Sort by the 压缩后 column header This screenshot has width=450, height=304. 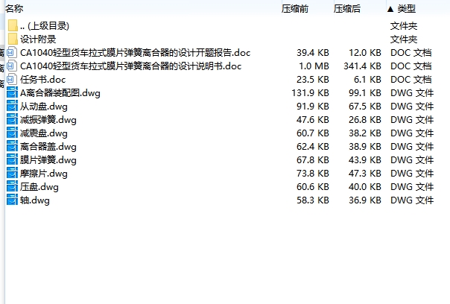click(347, 9)
